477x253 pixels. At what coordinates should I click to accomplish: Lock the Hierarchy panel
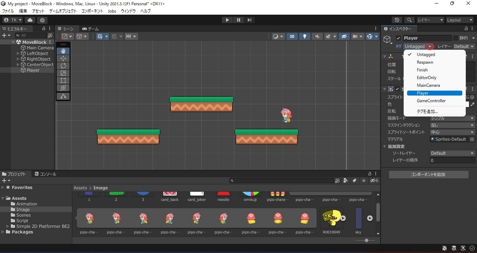(44, 29)
